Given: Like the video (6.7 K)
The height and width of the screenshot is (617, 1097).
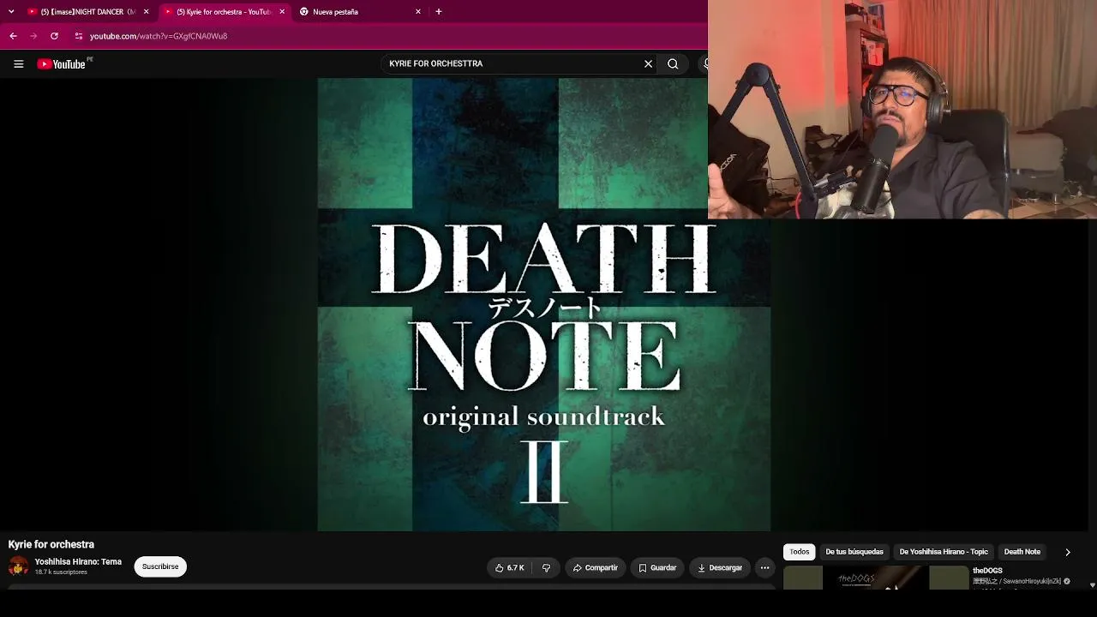Looking at the screenshot, I should (x=510, y=567).
